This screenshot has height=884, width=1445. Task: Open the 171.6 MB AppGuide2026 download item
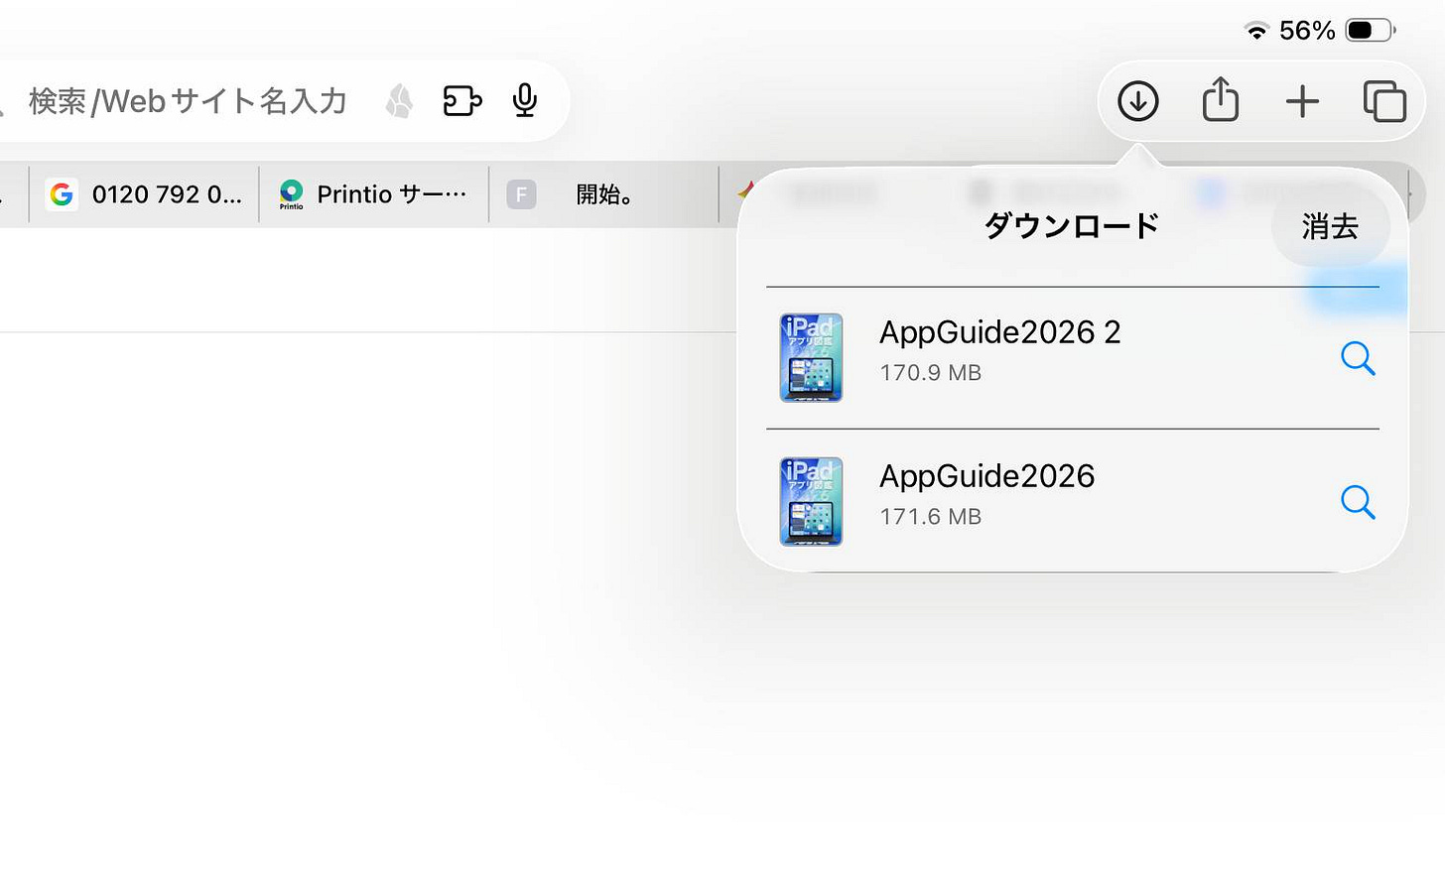[1073, 501]
